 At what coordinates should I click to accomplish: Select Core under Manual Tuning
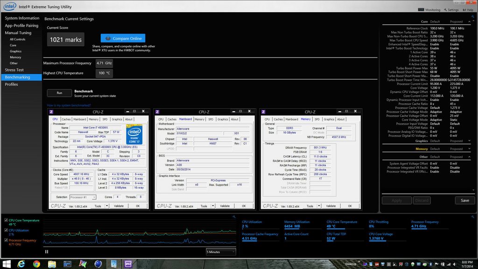coord(13,45)
